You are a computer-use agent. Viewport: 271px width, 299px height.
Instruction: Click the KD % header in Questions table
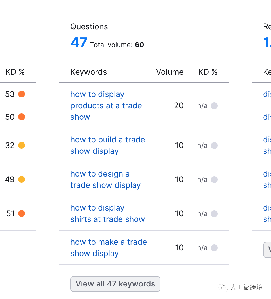pyautogui.click(x=208, y=72)
